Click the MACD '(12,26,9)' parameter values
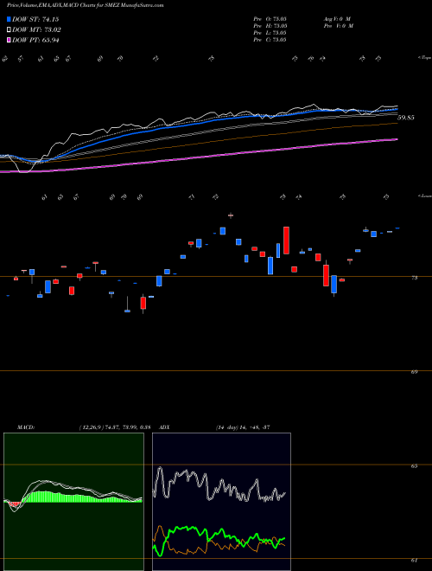The width and height of the screenshot is (432, 571). [x=92, y=427]
